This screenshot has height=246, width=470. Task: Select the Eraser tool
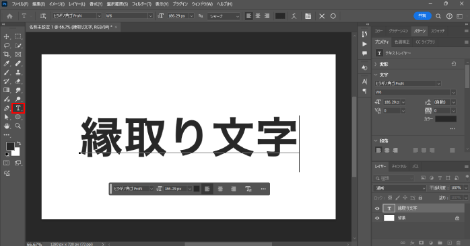click(18, 81)
